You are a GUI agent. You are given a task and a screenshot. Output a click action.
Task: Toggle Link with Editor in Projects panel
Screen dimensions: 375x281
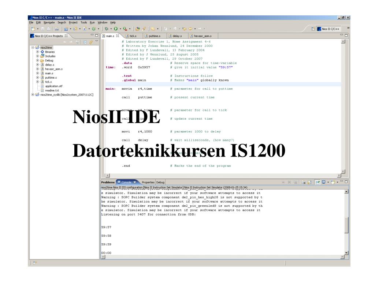pos(91,42)
